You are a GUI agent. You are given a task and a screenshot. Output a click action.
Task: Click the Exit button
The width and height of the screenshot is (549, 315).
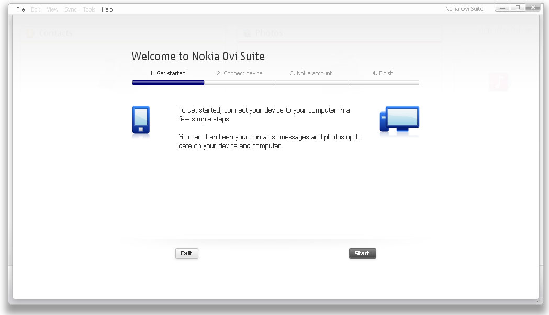pos(187,253)
